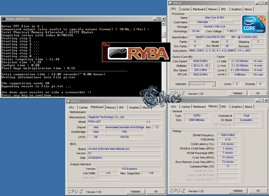This screenshot has height=196, width=269.
Task: Select Memory tab in the Mainboard CPU-Z window
Action: tap(111, 107)
